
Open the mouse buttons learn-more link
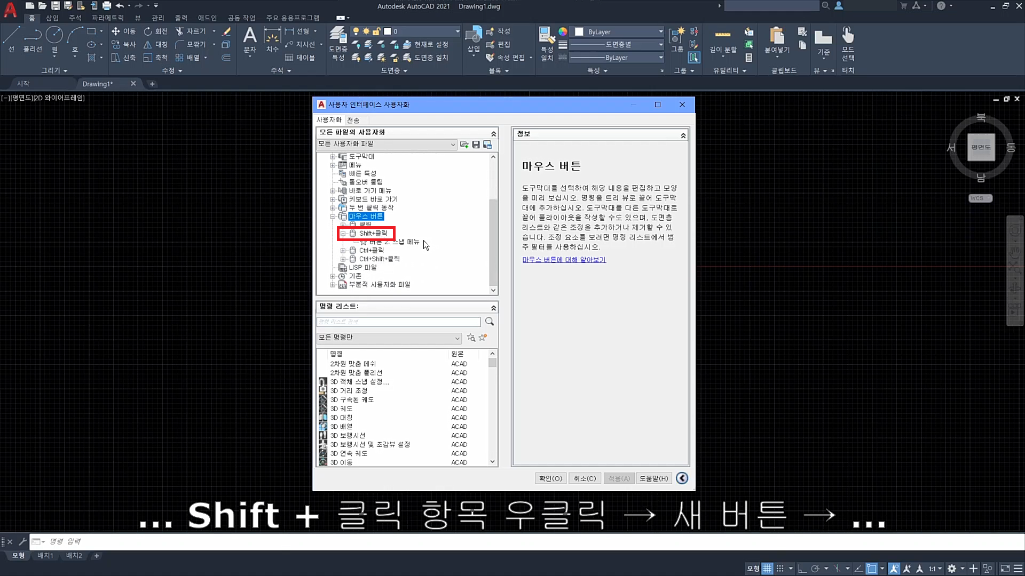[x=564, y=260]
